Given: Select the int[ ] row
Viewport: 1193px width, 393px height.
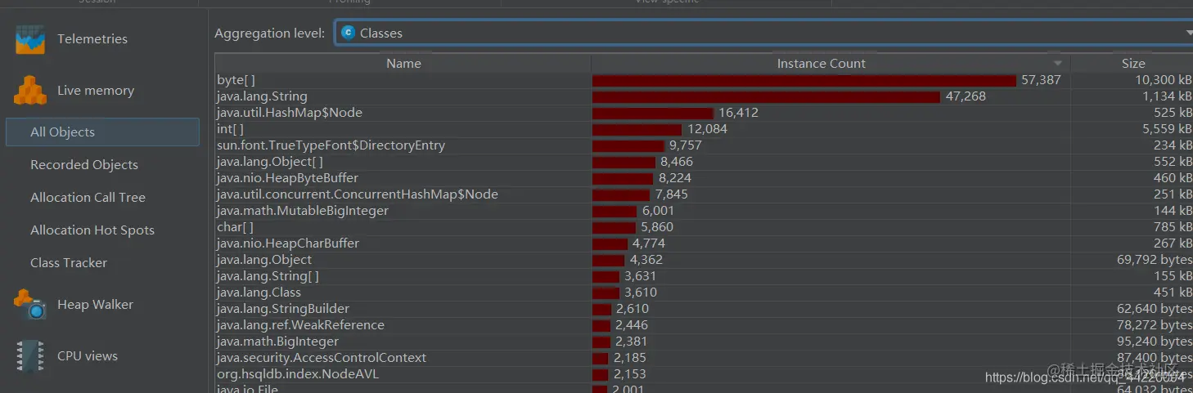Looking at the screenshot, I should pos(704,129).
